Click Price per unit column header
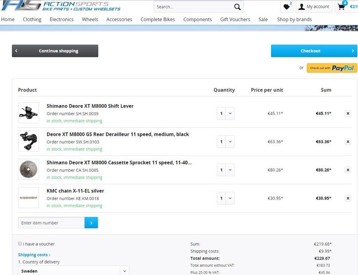This screenshot has height=275, width=358. (x=267, y=90)
